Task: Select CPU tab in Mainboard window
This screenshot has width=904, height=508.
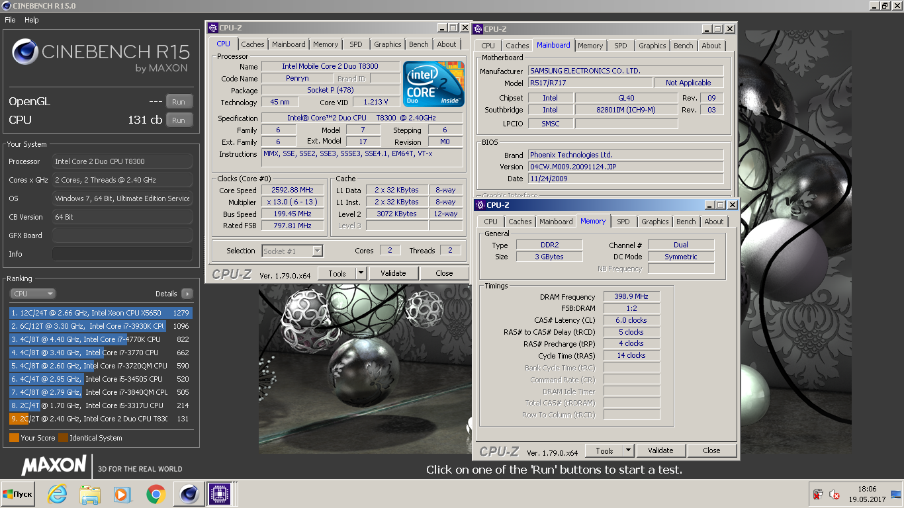Action: 488,46
